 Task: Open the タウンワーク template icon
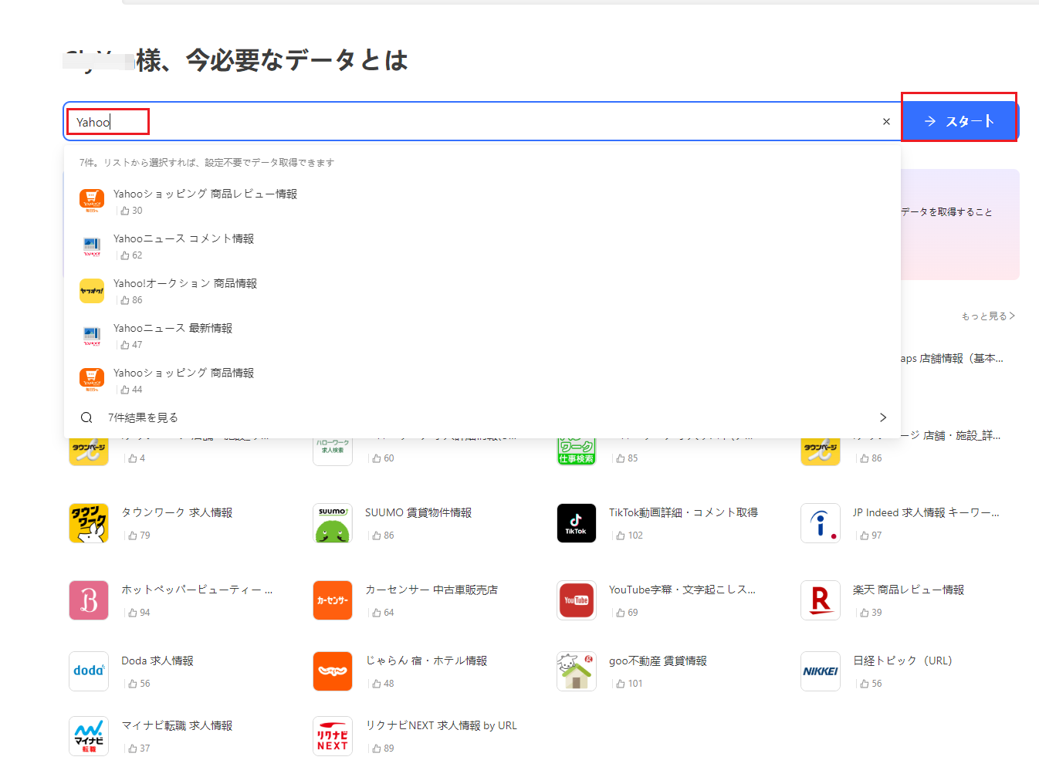point(89,523)
